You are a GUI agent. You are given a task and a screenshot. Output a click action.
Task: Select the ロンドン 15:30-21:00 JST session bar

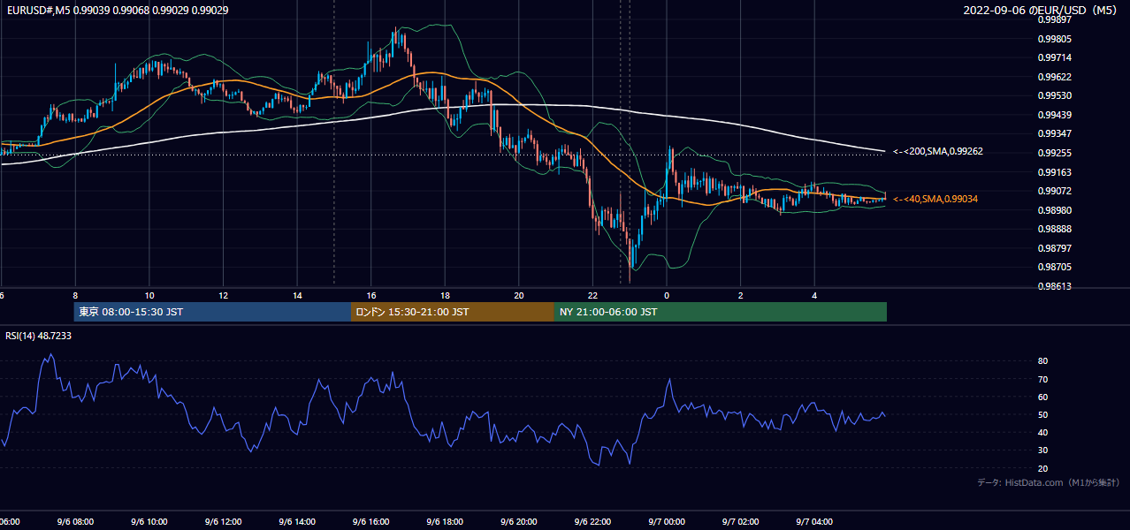pos(453,312)
